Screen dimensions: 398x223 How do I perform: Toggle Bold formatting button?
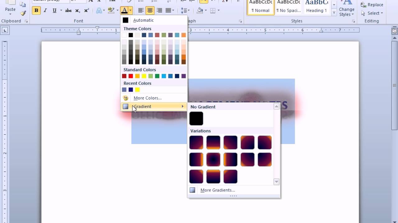(36, 11)
